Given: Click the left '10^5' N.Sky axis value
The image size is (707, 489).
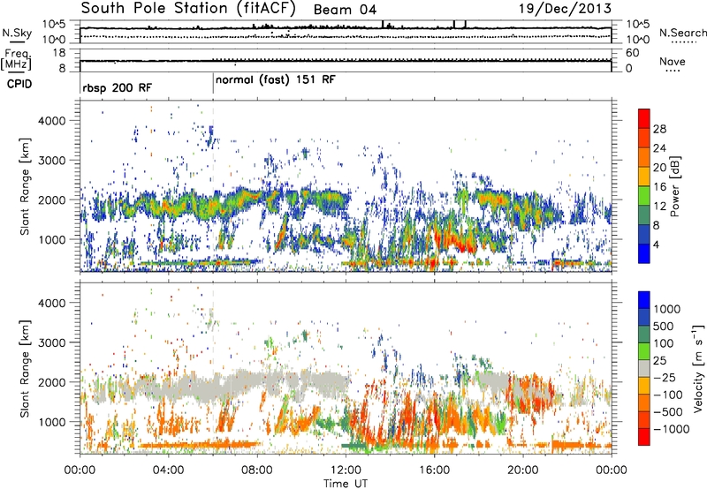Looking at the screenshot, I should point(53,25).
